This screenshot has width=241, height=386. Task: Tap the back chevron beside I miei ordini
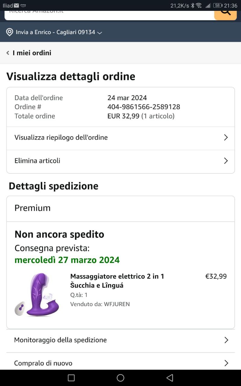8,53
